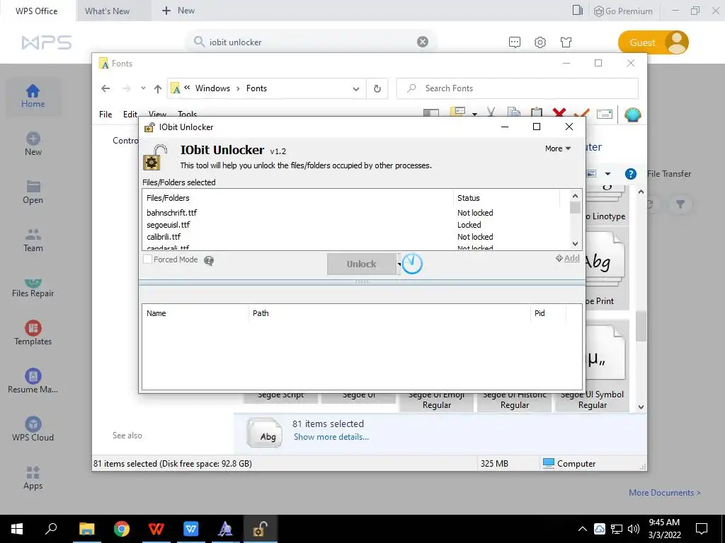The image size is (725, 543).
Task: Click the Fonts toolbar paste clipboard icon
Action: tap(537, 113)
